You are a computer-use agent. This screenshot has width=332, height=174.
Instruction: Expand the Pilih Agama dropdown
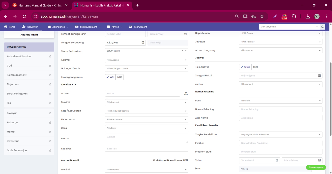147,60
